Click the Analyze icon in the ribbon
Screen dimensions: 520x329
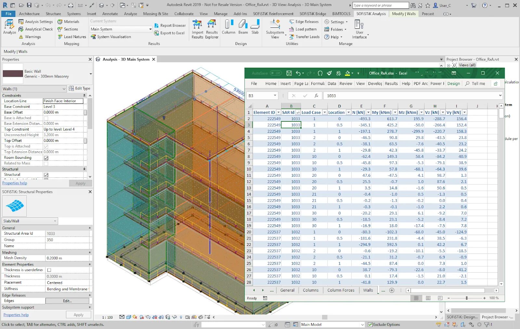point(9,27)
